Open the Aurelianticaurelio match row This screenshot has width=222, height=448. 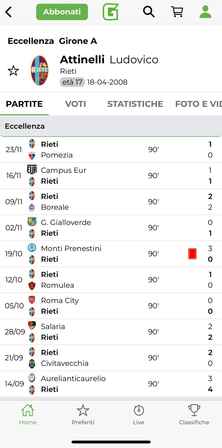pos(111,384)
